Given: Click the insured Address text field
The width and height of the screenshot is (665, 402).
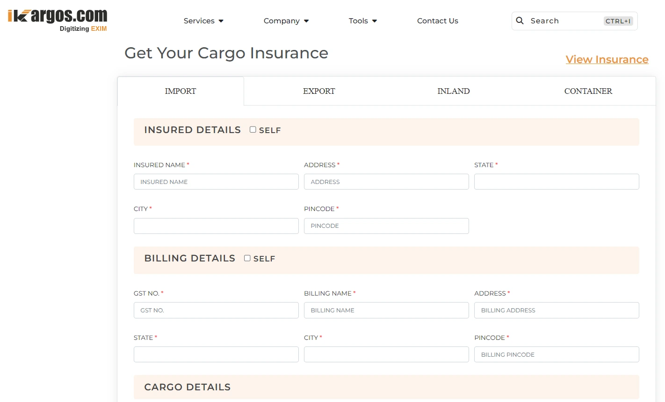Looking at the screenshot, I should click(386, 182).
